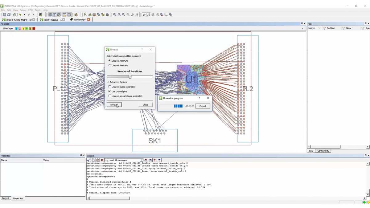
Task: Select the Unravel Selection radio button
Action: point(109,65)
